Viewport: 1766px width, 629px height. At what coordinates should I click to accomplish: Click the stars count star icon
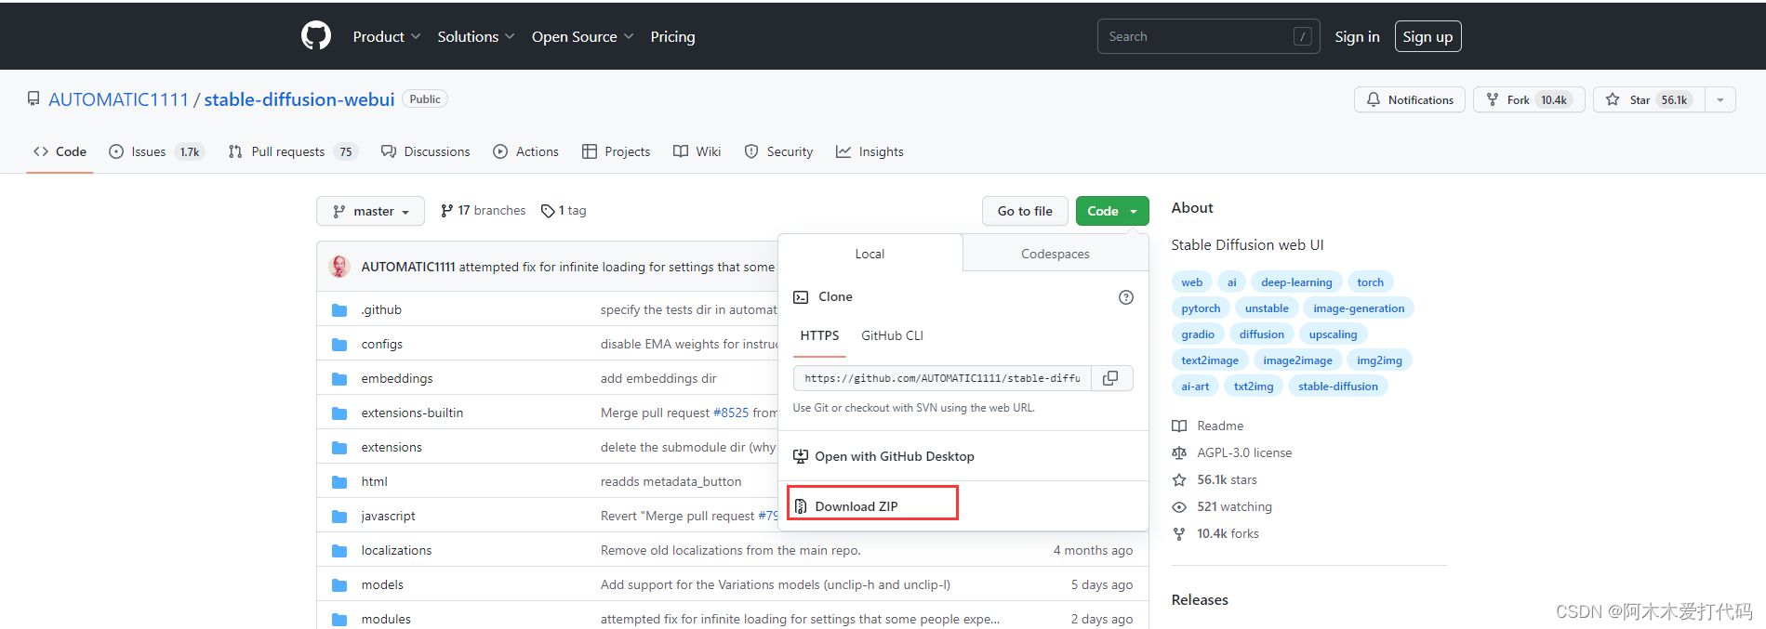pos(1179,479)
